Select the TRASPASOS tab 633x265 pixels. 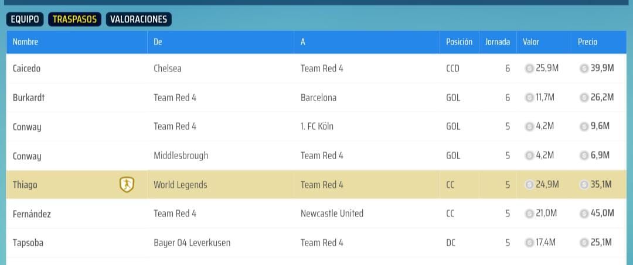74,19
